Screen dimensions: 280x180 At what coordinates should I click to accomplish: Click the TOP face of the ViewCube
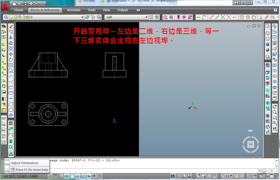tap(251, 144)
